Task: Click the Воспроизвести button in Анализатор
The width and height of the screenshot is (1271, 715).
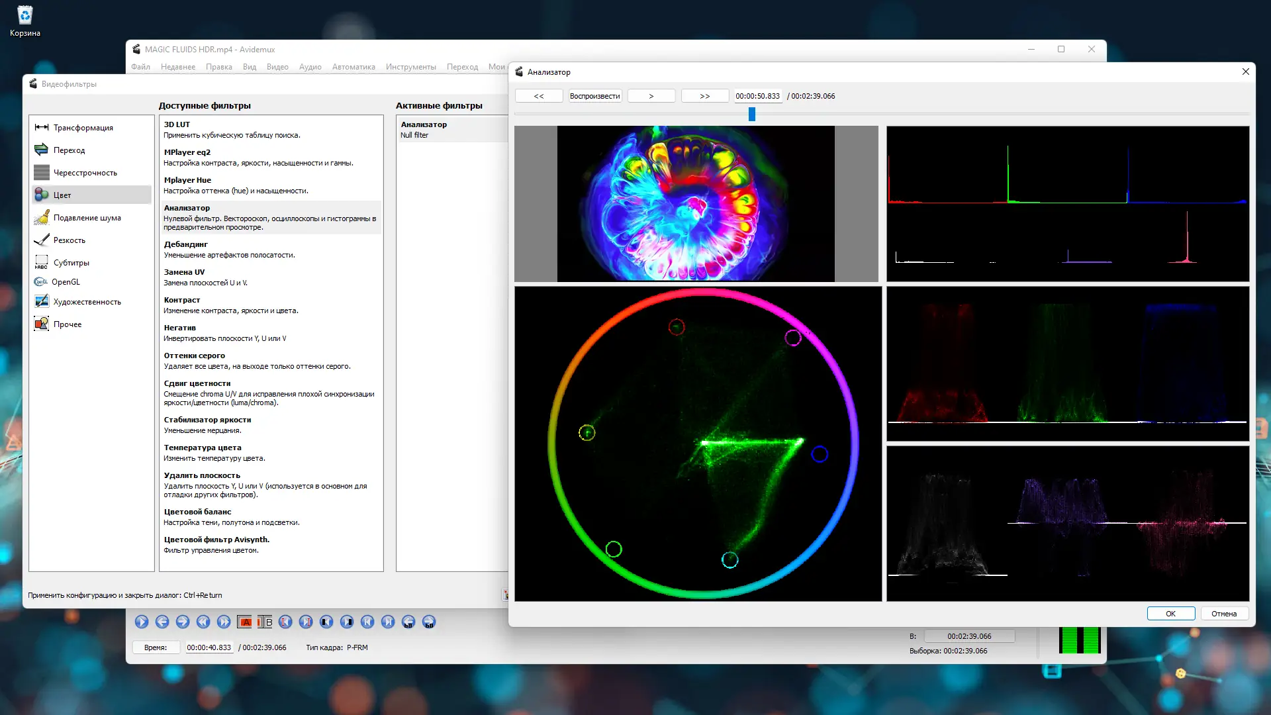Action: tap(594, 96)
